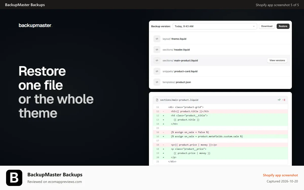Click View versions for main-product.liquid

[277, 61]
